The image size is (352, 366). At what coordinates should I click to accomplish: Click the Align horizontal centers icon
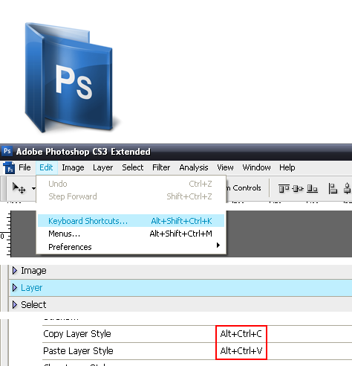[348, 188]
